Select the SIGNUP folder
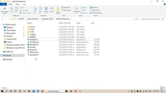Image resolution: width=166 pixels, height=93 pixels. (33, 37)
